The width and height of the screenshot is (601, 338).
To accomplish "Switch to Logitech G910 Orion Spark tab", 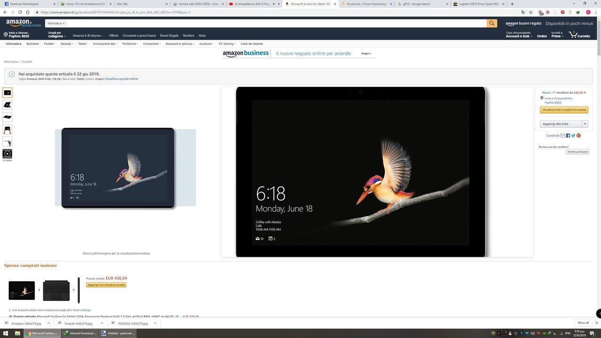I will [479, 4].
